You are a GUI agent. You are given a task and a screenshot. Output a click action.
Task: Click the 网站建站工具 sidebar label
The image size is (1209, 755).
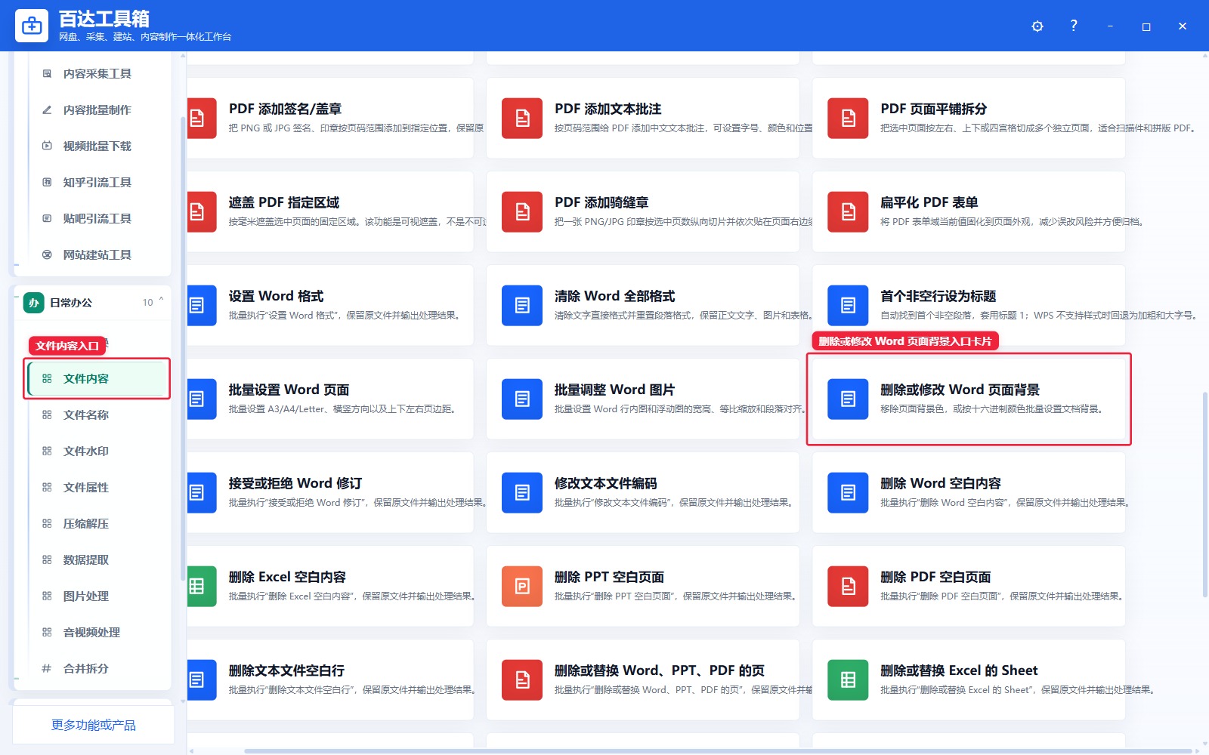coord(97,254)
